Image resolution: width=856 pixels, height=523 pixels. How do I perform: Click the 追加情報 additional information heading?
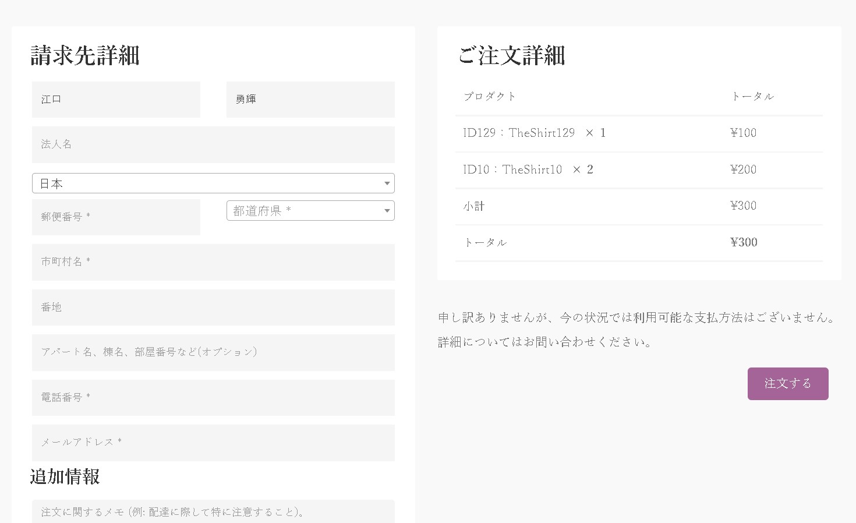65,476
